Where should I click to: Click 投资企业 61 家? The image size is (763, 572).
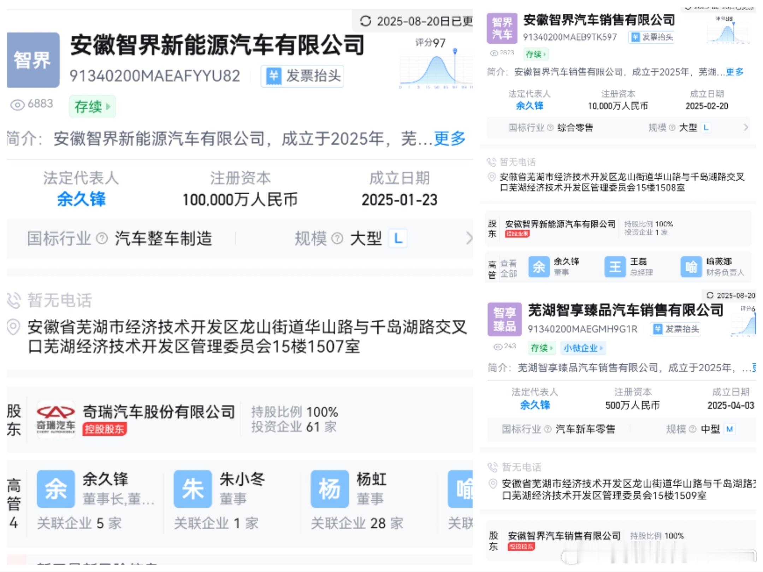294,427
